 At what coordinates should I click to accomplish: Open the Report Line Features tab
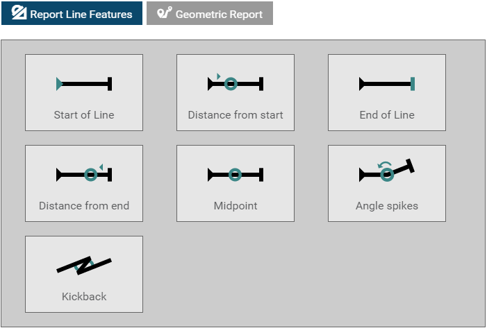click(x=72, y=13)
